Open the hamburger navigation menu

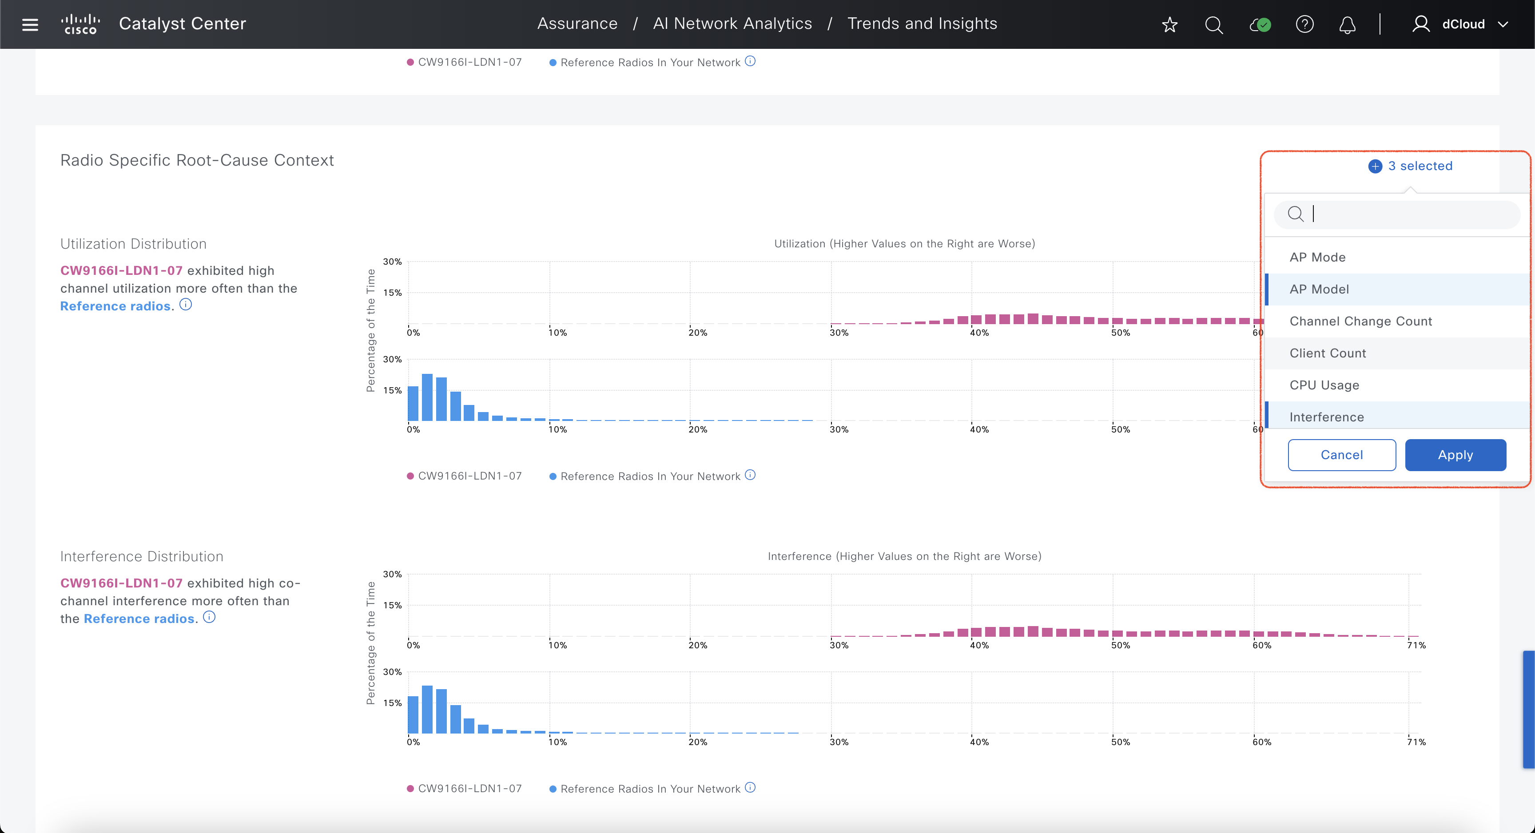[x=30, y=24]
